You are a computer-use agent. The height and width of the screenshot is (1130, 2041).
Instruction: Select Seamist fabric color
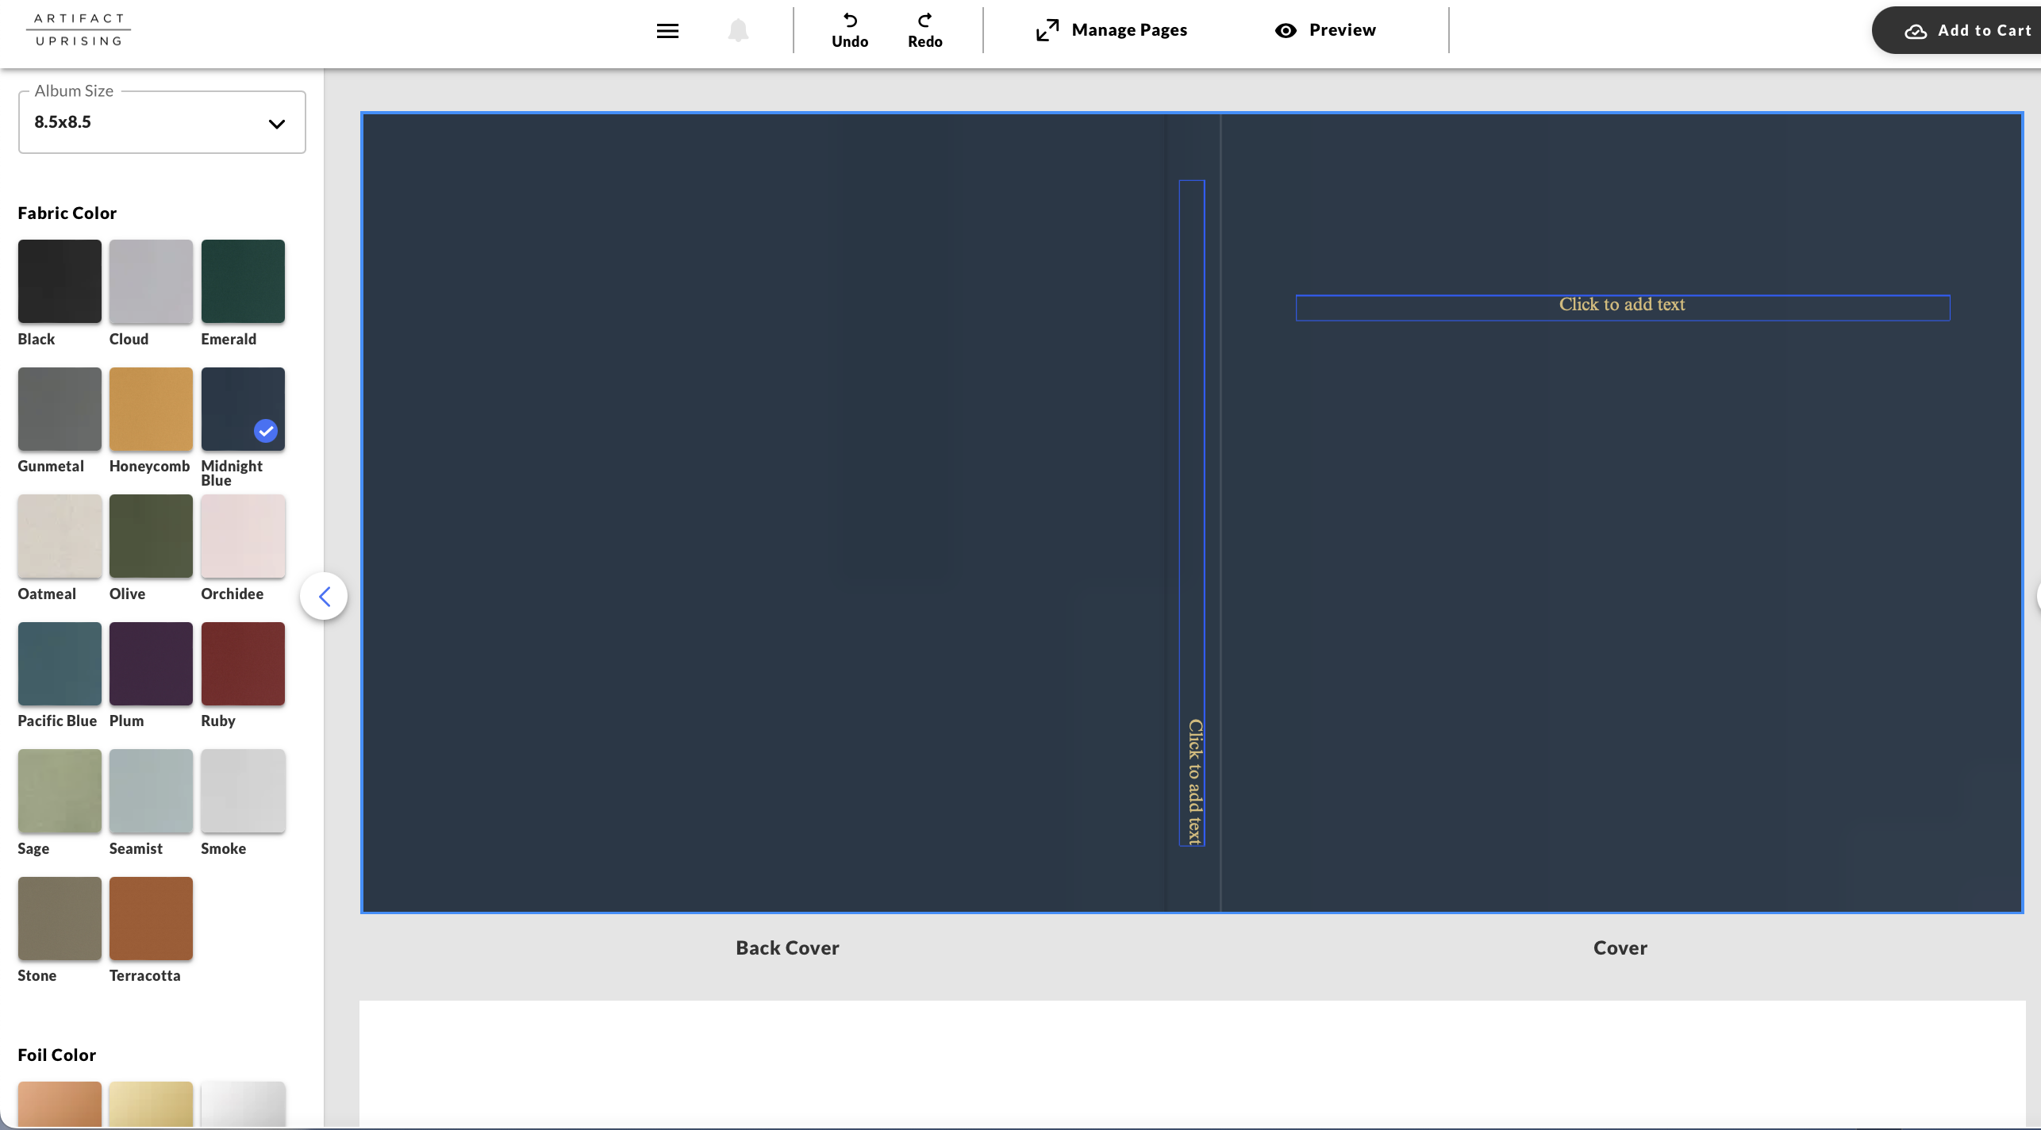coord(151,791)
